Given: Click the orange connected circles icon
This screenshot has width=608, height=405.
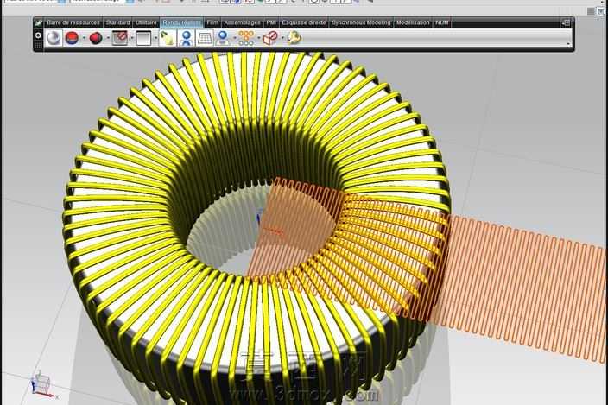Looking at the screenshot, I should click(x=246, y=38).
